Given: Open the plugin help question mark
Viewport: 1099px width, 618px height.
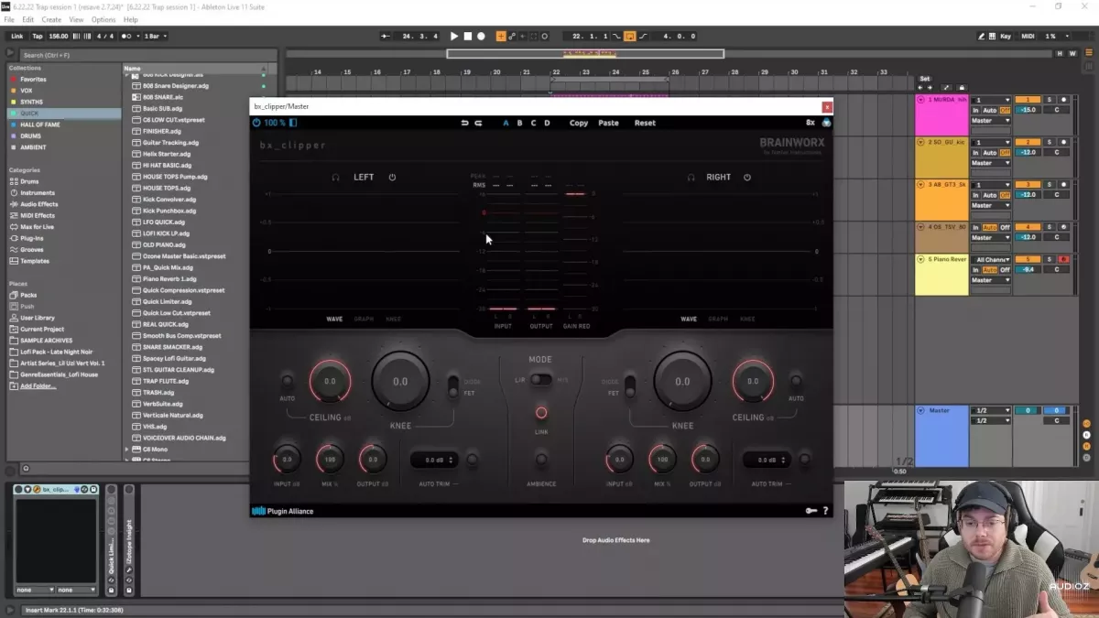Looking at the screenshot, I should (825, 511).
